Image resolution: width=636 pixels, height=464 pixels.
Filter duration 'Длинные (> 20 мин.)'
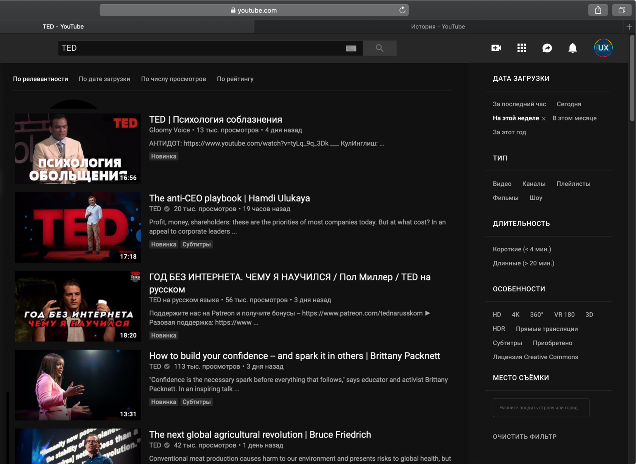click(523, 263)
